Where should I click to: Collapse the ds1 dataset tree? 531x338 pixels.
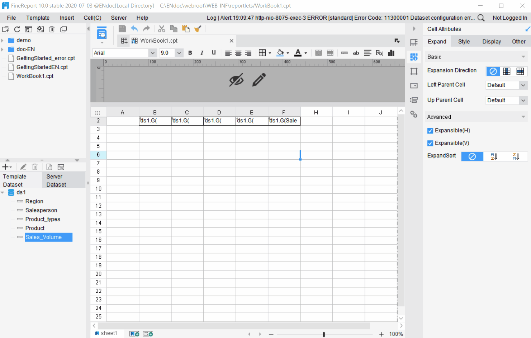pyautogui.click(x=3, y=193)
